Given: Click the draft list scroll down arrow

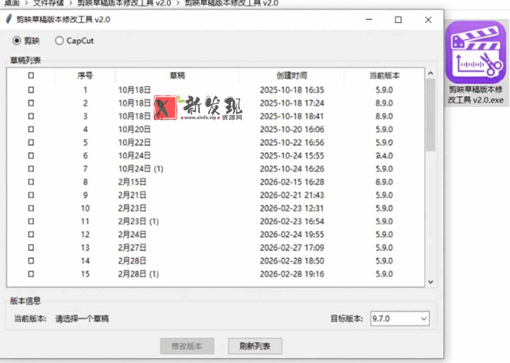Looking at the screenshot, I should click(x=430, y=282).
